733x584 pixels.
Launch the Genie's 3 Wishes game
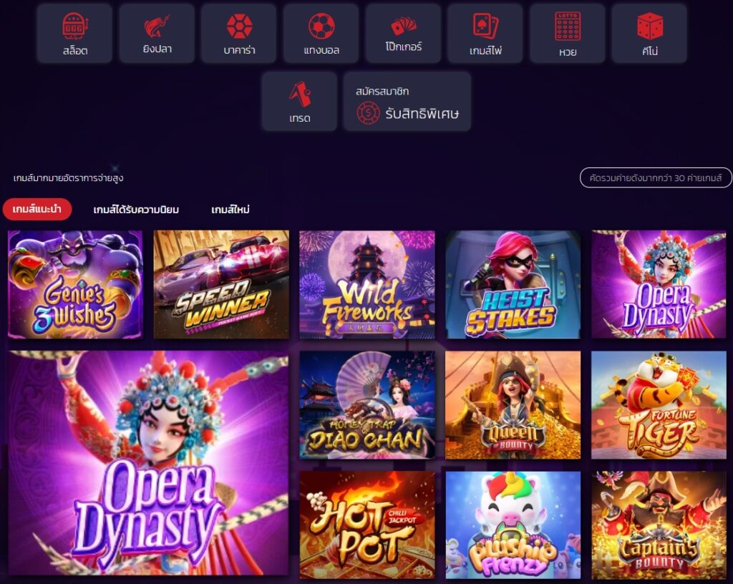pos(75,284)
